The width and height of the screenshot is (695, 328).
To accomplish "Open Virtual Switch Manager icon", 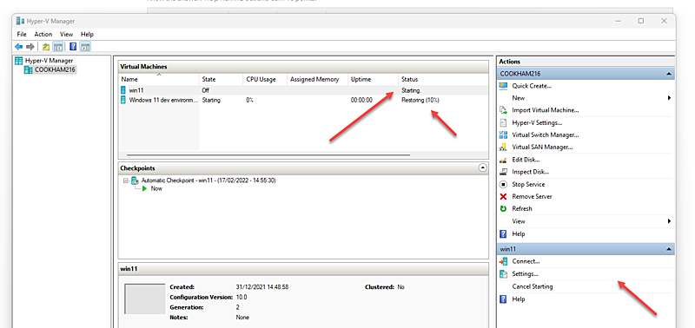I will (503, 135).
